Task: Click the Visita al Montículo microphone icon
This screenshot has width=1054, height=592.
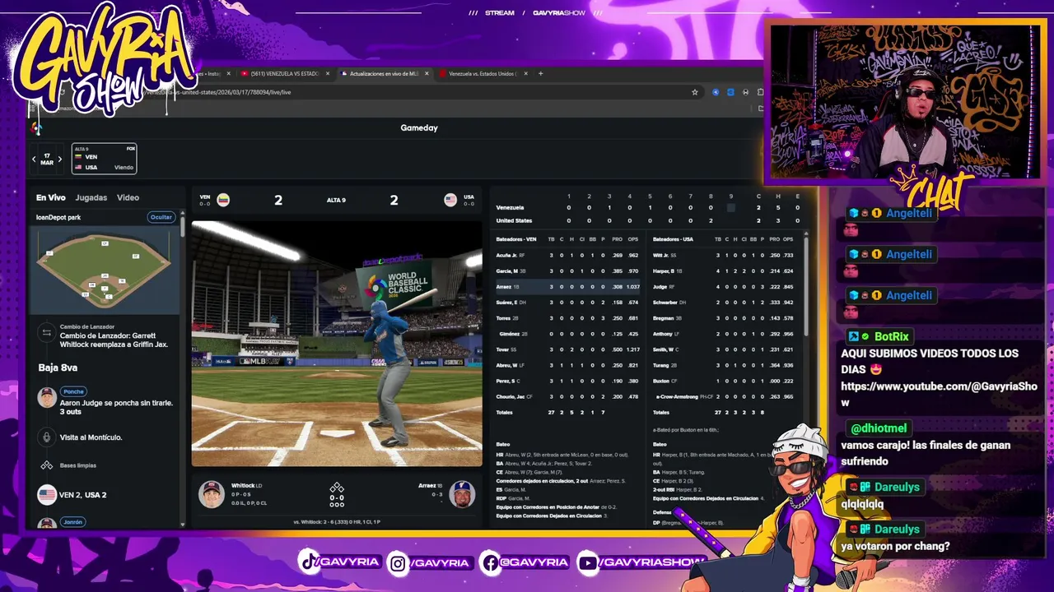Action: click(x=47, y=437)
